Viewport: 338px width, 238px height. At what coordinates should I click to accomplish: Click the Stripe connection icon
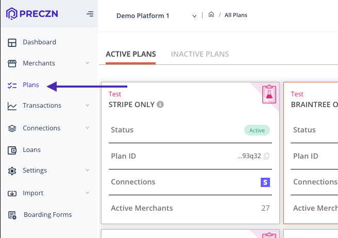pos(265,182)
